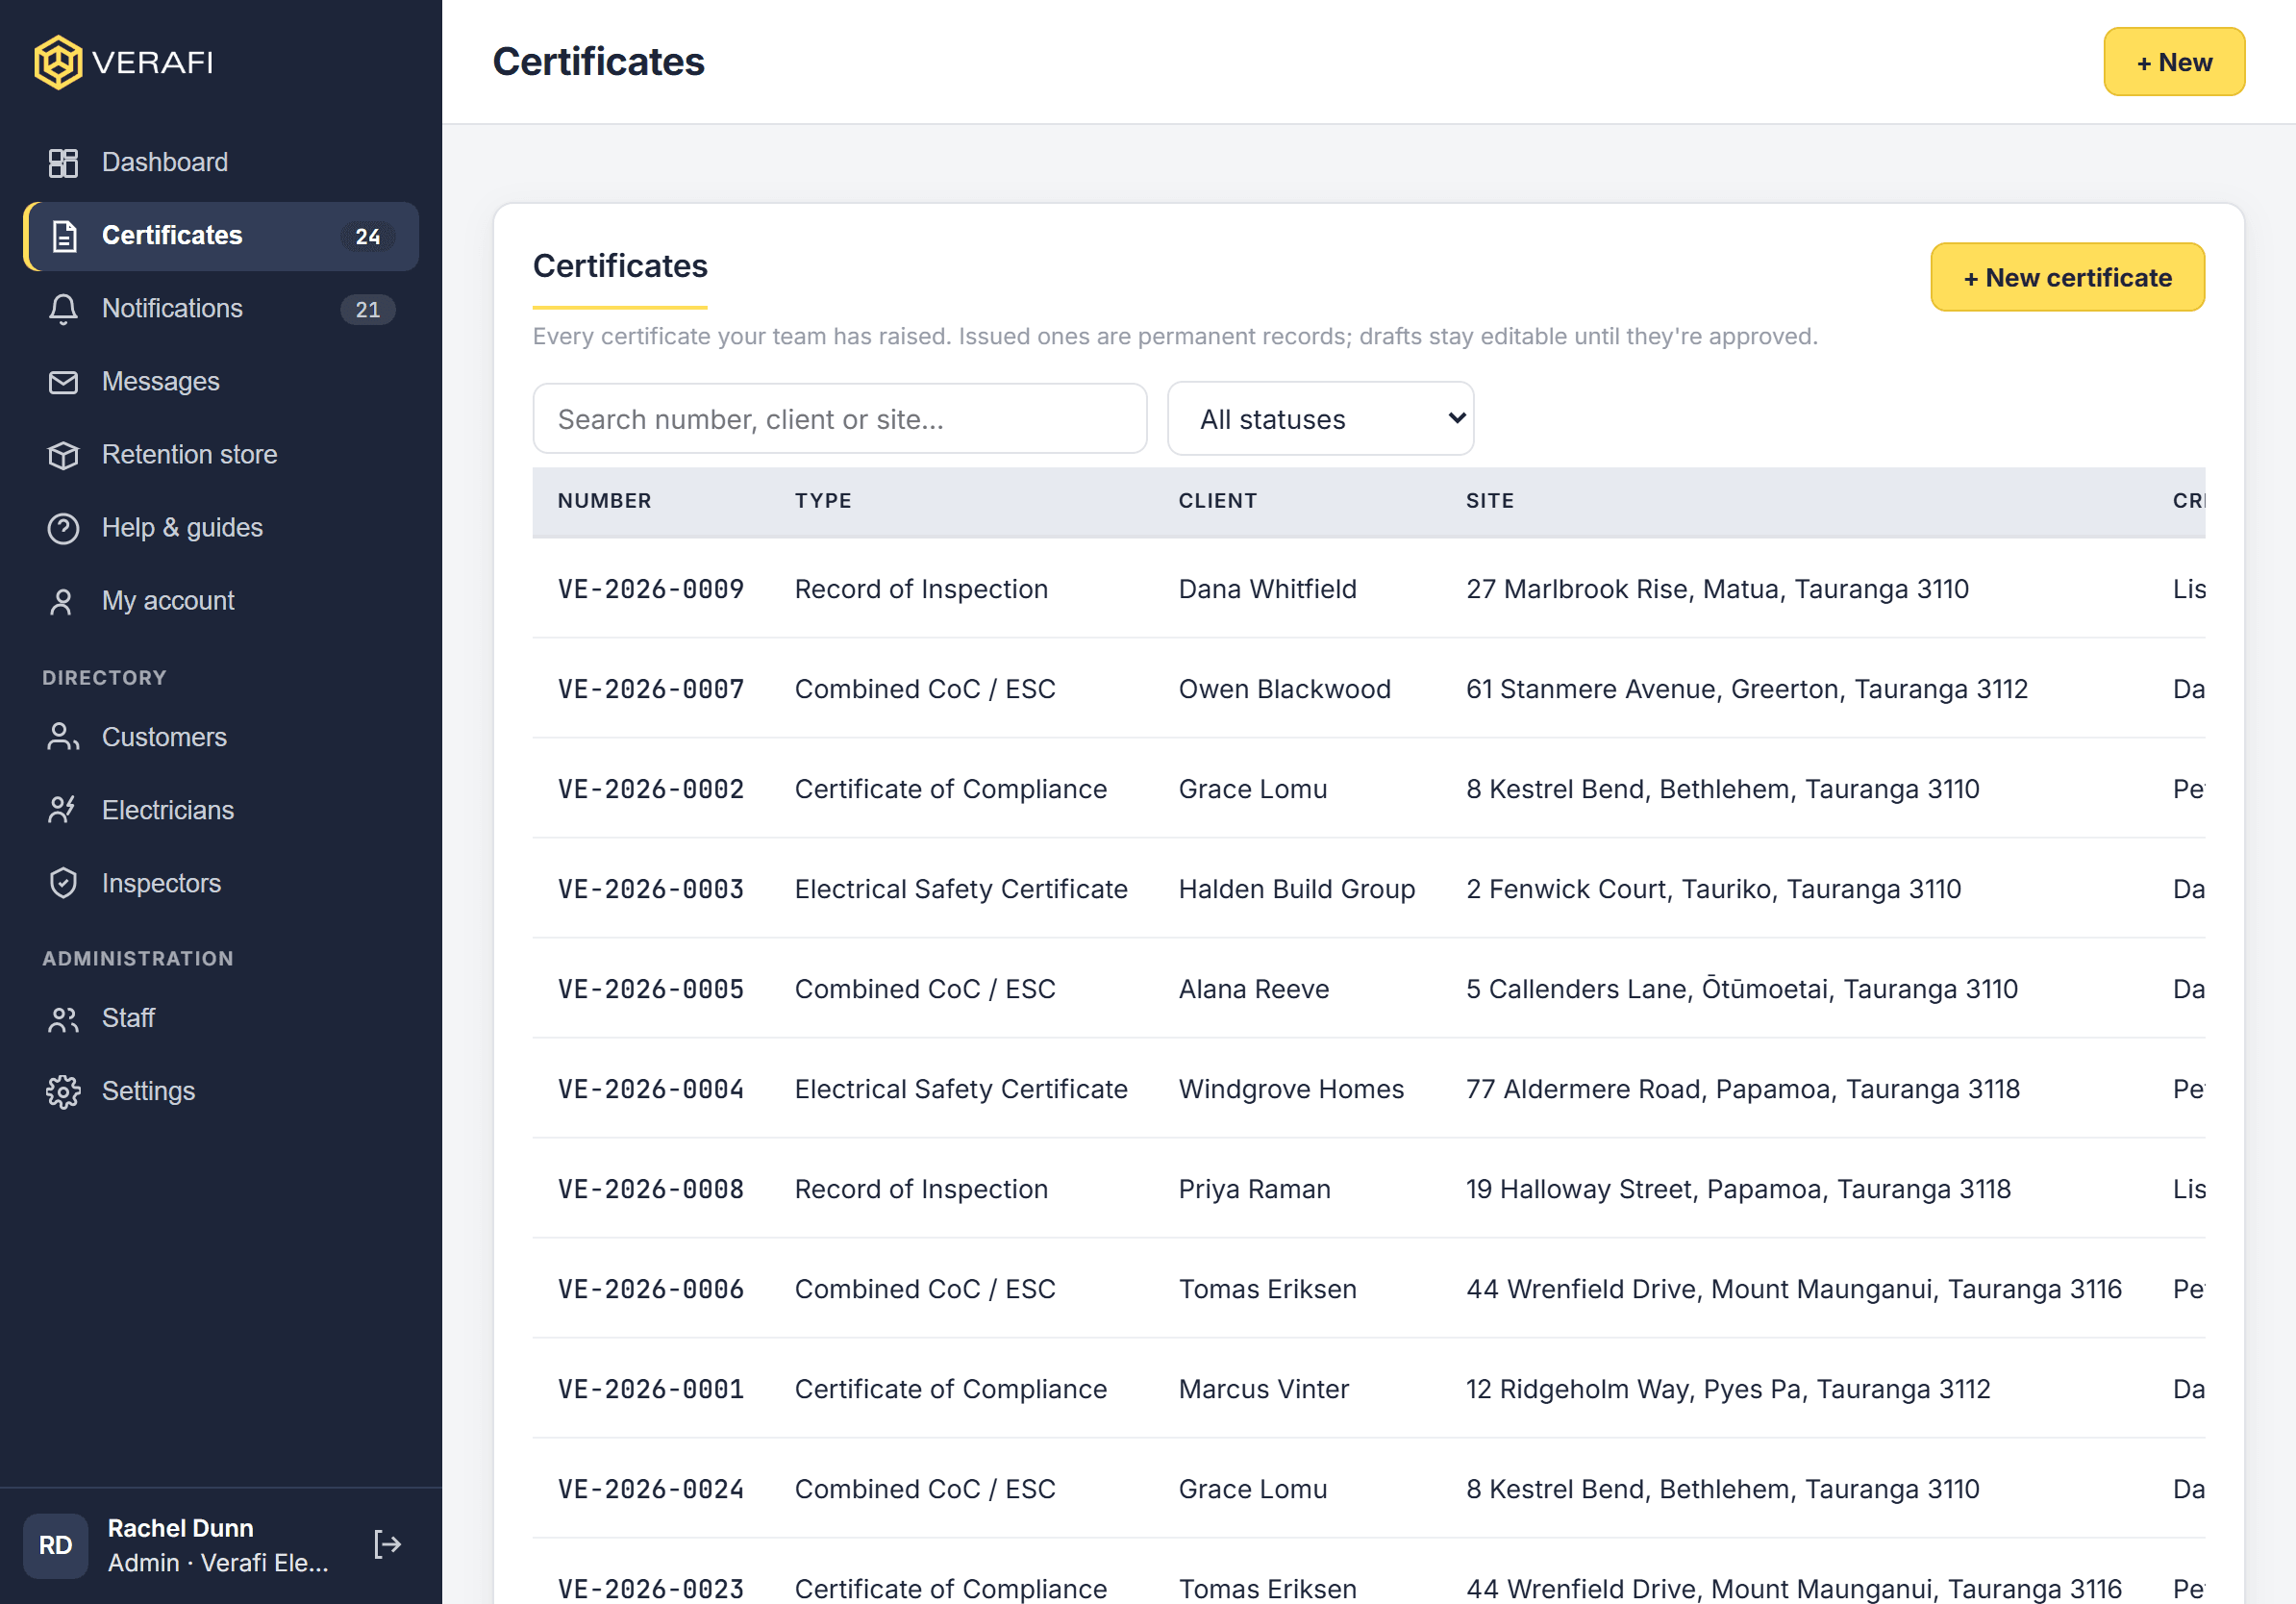Select Certificates in the sidebar
This screenshot has width=2296, height=1604.
221,236
